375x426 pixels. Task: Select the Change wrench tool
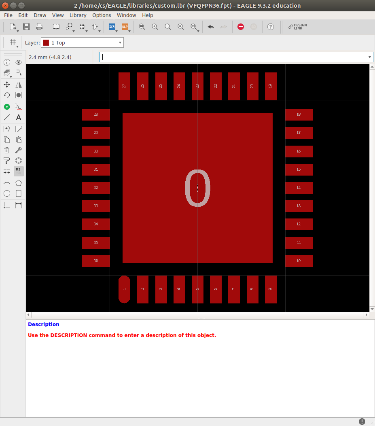click(x=19, y=150)
